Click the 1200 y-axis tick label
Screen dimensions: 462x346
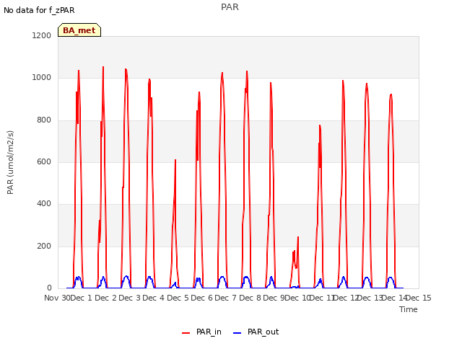click(x=42, y=35)
